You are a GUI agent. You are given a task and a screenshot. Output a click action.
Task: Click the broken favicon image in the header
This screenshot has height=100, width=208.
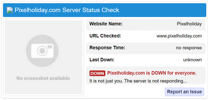click(10, 10)
